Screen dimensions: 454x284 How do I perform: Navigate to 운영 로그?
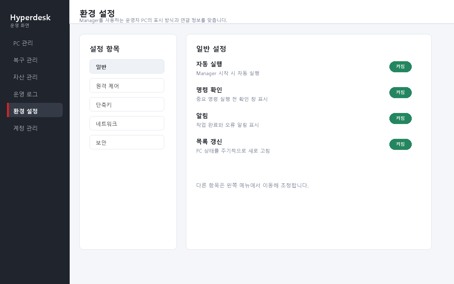pyautogui.click(x=35, y=94)
